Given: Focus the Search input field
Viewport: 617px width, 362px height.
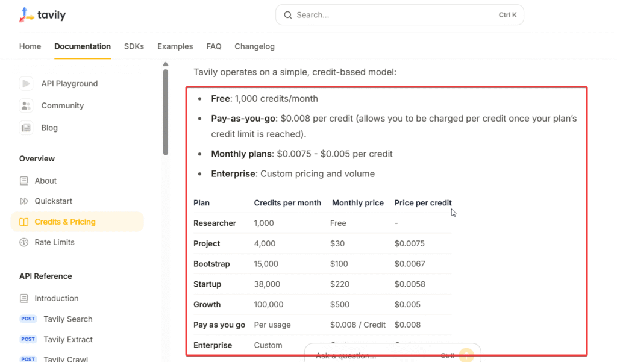Looking at the screenshot, I should point(392,15).
